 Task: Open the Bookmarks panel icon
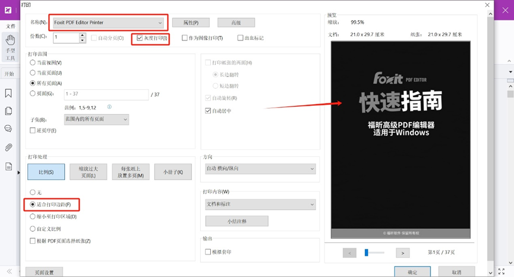(x=8, y=93)
